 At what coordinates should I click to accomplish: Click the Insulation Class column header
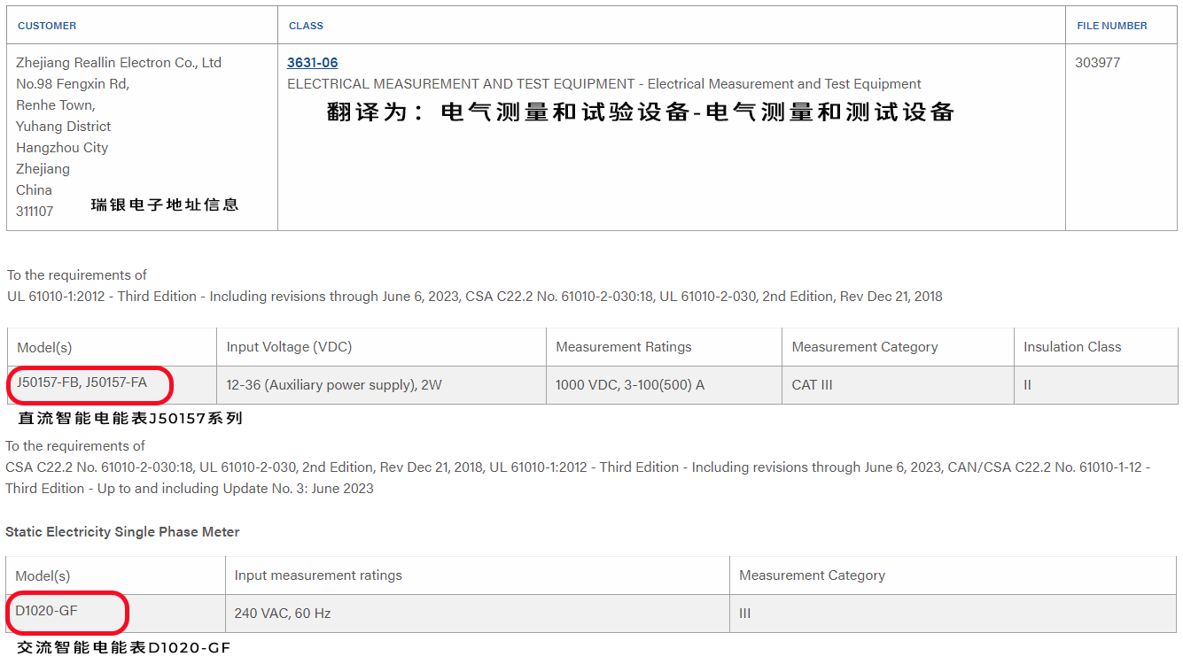coord(1072,347)
